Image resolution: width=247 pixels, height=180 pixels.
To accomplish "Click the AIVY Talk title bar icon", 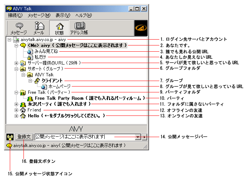I will click(9, 9).
